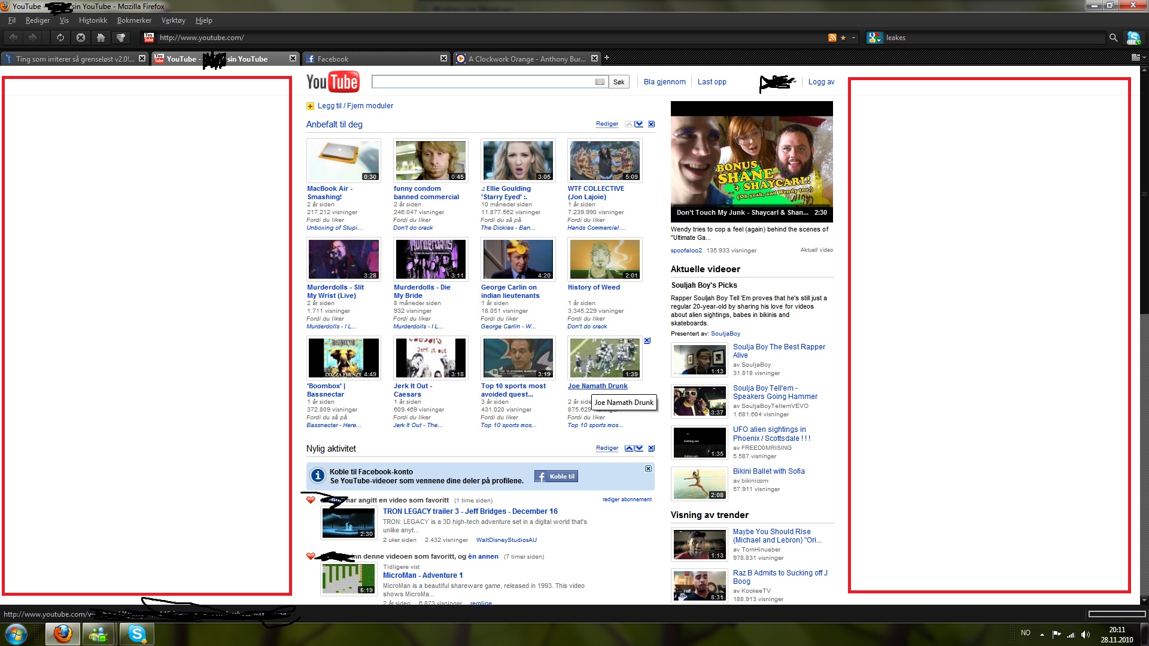Move Nylig aktivitet module up
Screen dimensions: 1149x646
click(x=629, y=448)
